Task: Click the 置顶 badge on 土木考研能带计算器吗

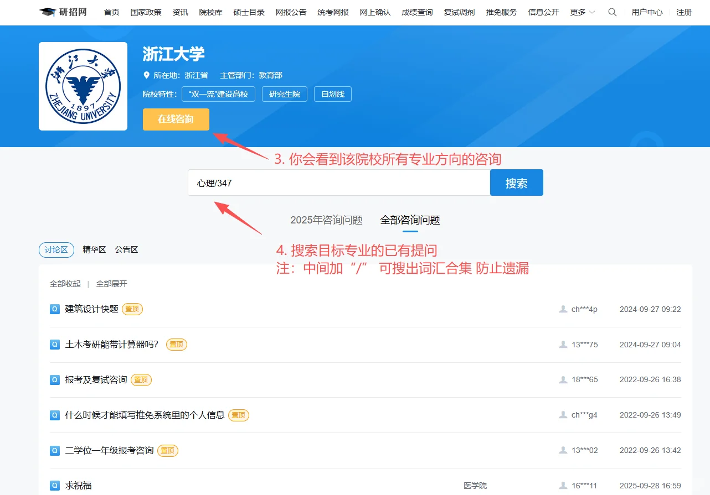Action: click(178, 344)
